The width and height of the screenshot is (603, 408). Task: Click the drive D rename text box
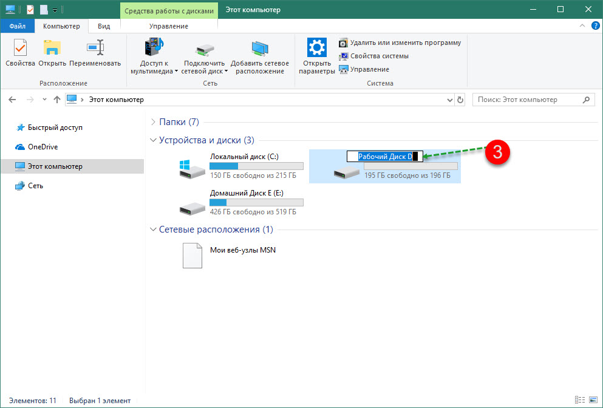pyautogui.click(x=385, y=157)
